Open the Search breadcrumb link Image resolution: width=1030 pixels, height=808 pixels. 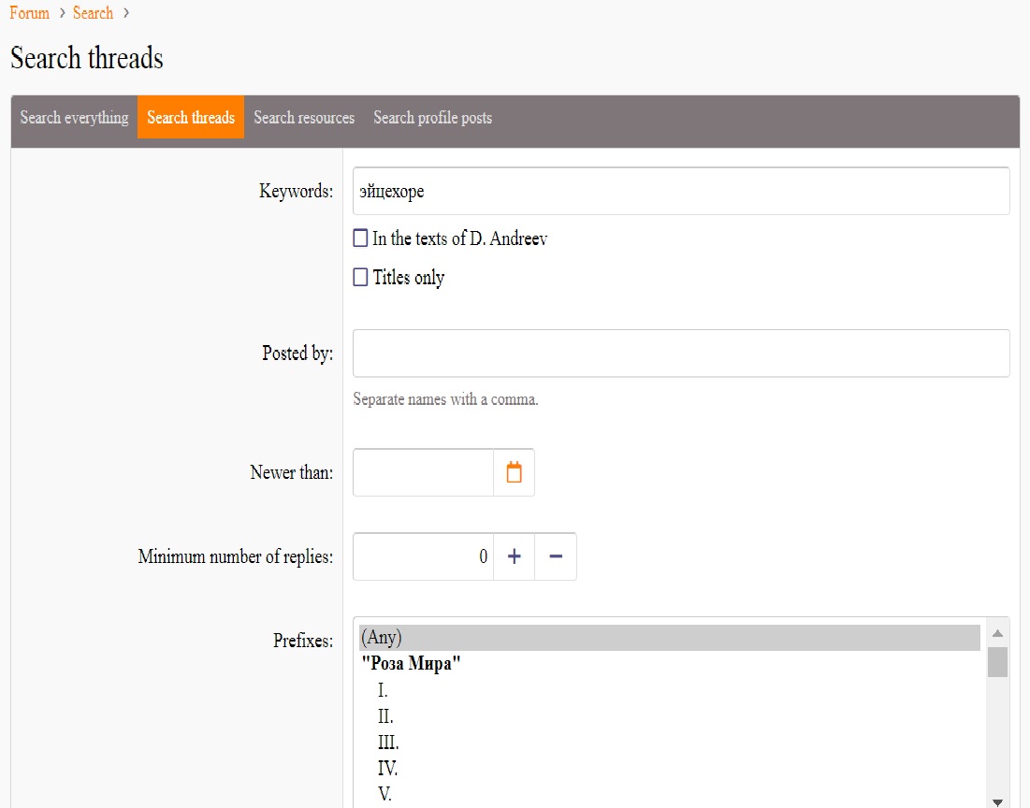tap(93, 13)
